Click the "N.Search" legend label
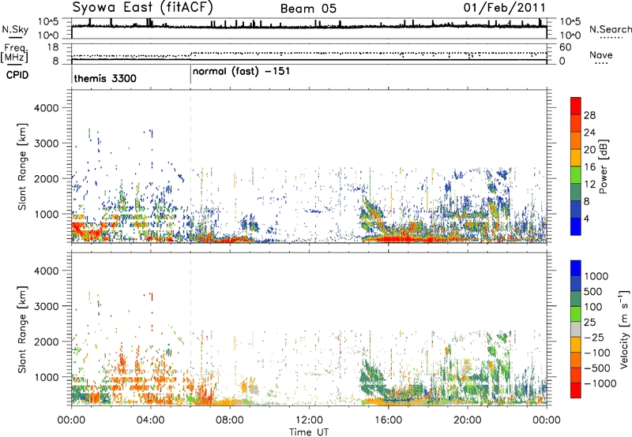 click(610, 29)
